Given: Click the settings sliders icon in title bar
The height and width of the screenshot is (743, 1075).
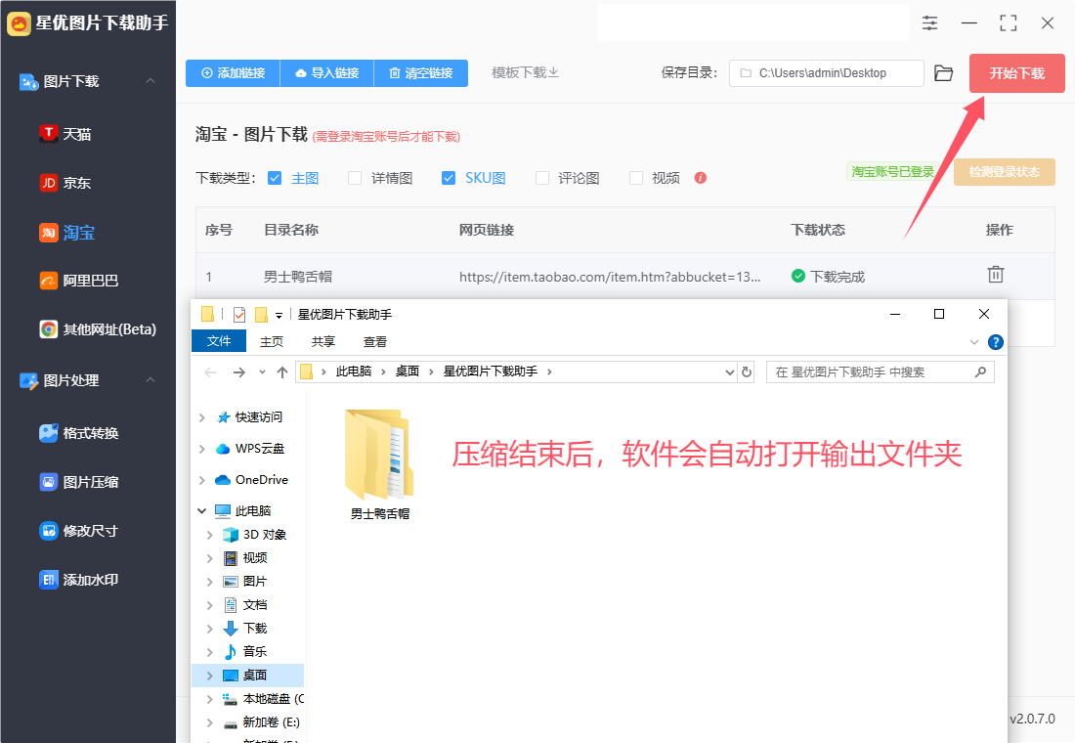Looking at the screenshot, I should [929, 23].
